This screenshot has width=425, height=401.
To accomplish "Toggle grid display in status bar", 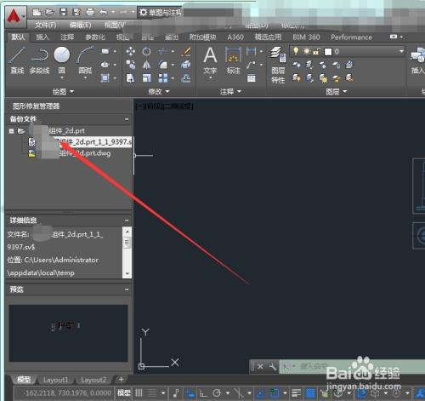I will click(139, 393).
